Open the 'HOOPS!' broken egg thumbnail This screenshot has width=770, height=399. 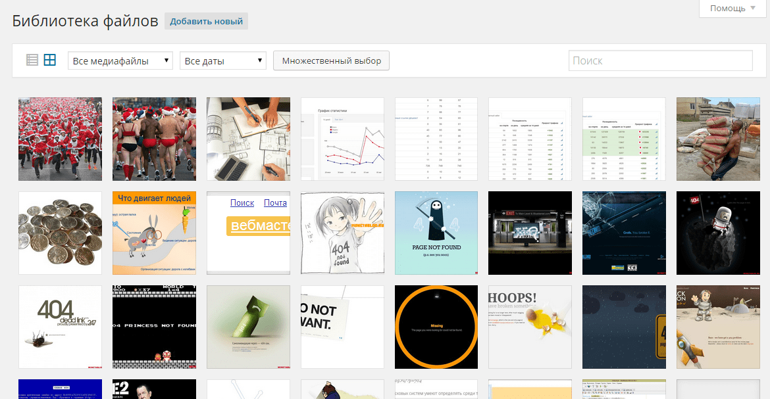[x=530, y=327]
